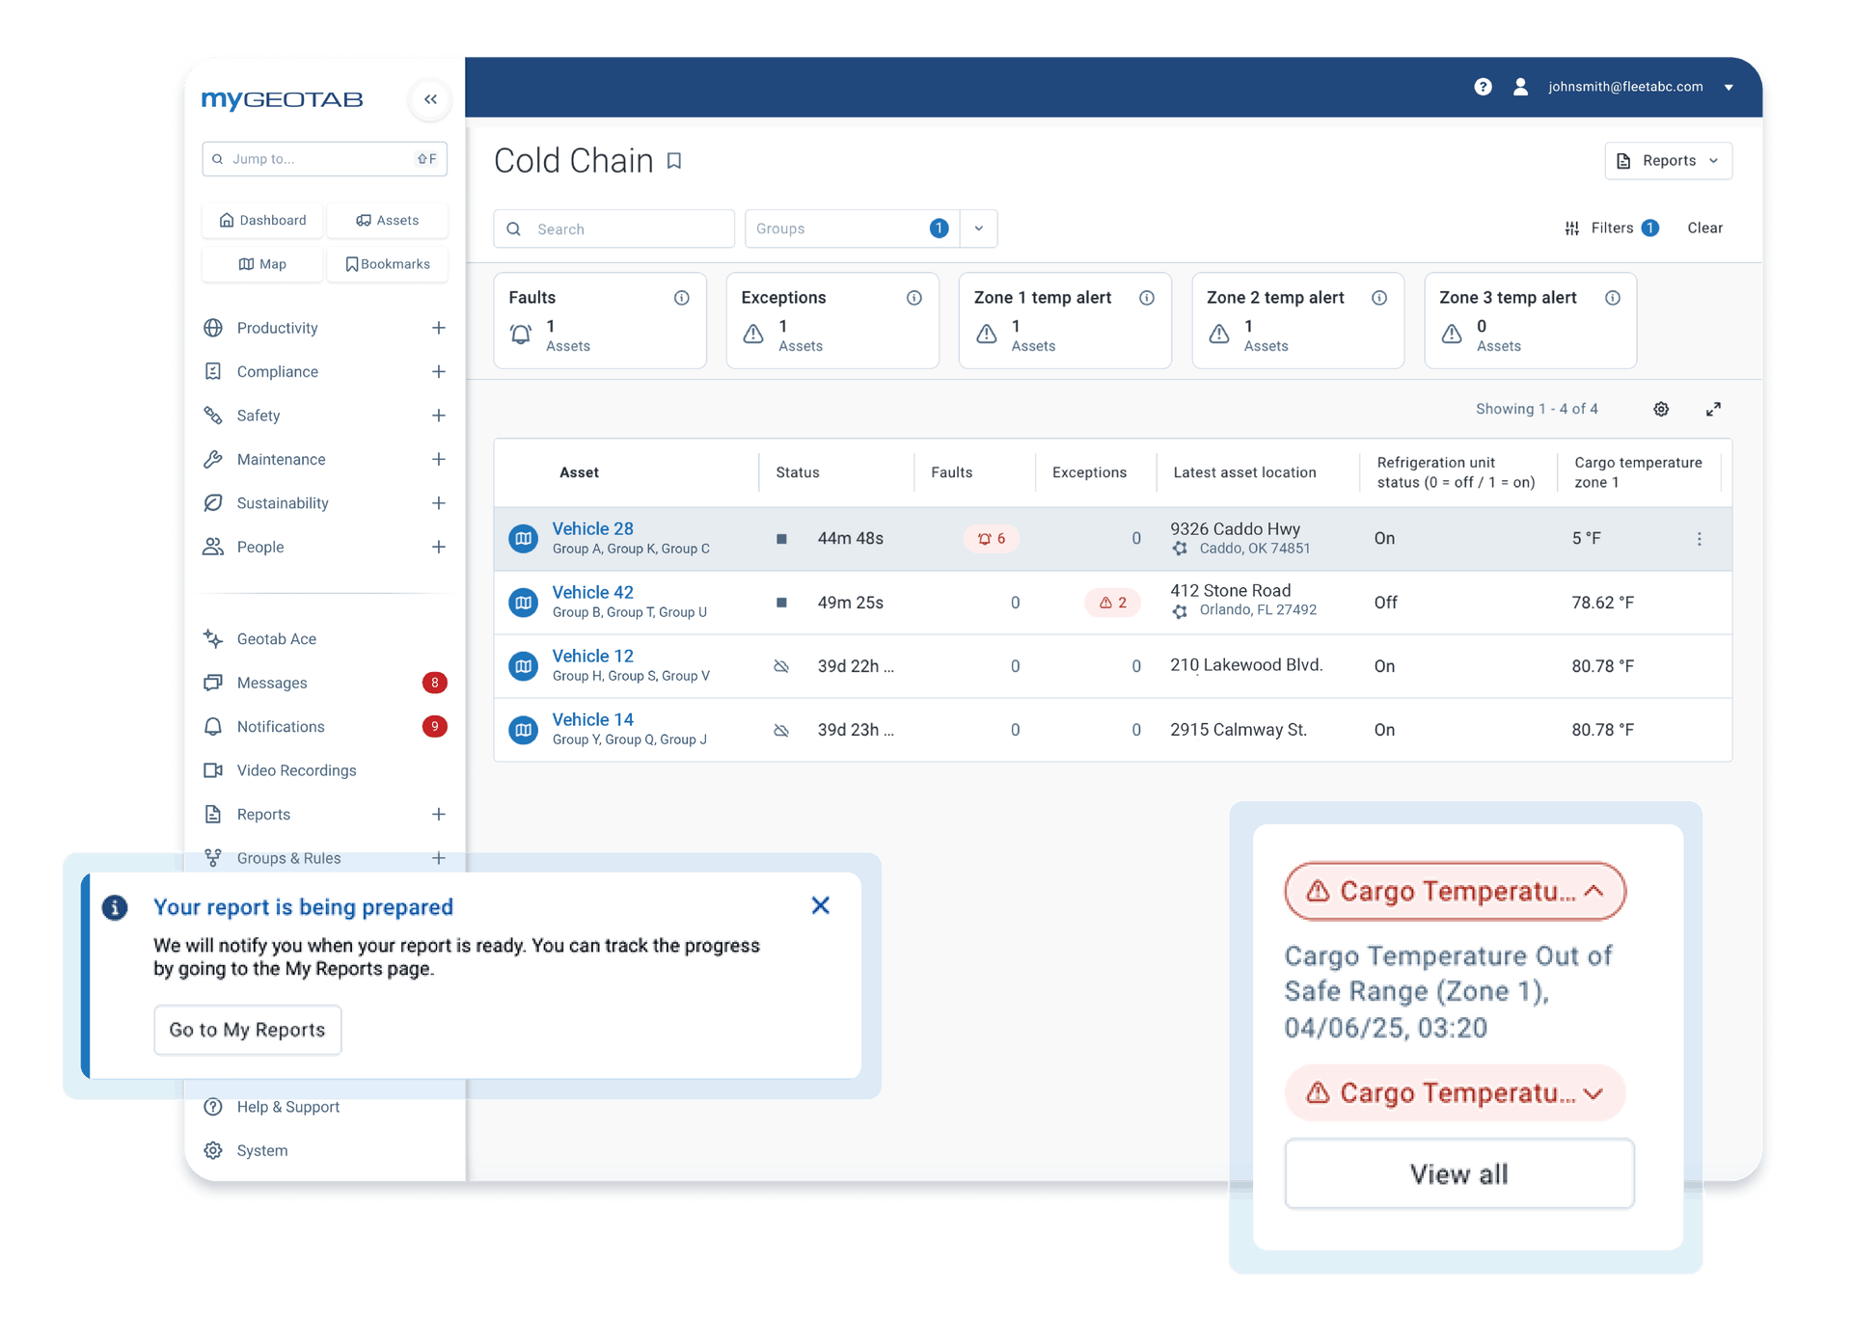The width and height of the screenshot is (1852, 1317).
Task: Click the Jump to search field
Action: [x=324, y=159]
